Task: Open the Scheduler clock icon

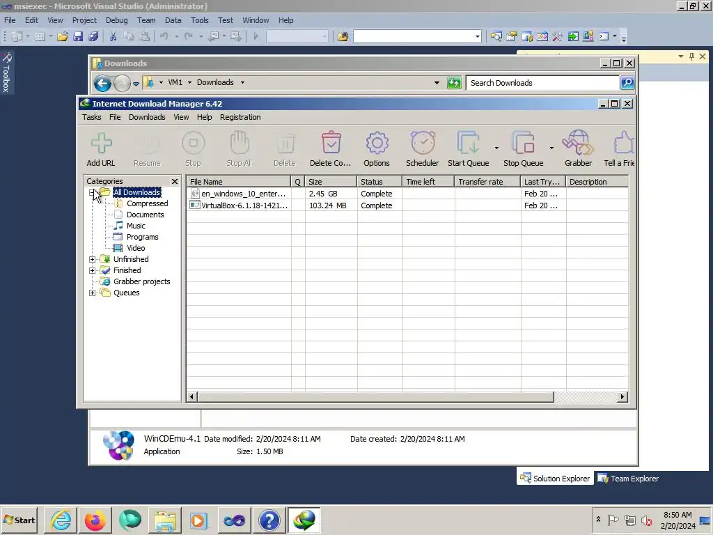Action: coord(423,143)
